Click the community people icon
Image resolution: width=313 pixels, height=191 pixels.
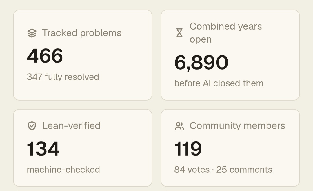point(179,126)
